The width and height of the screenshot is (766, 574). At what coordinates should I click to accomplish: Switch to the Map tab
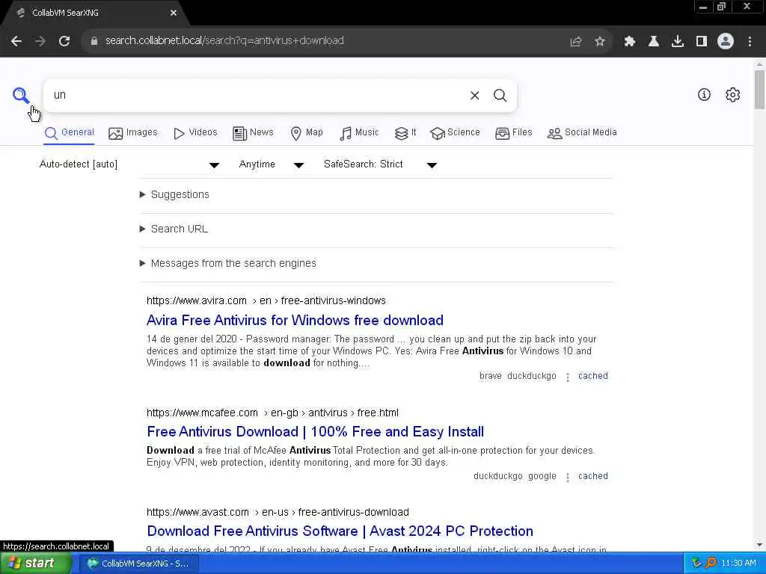[307, 133]
